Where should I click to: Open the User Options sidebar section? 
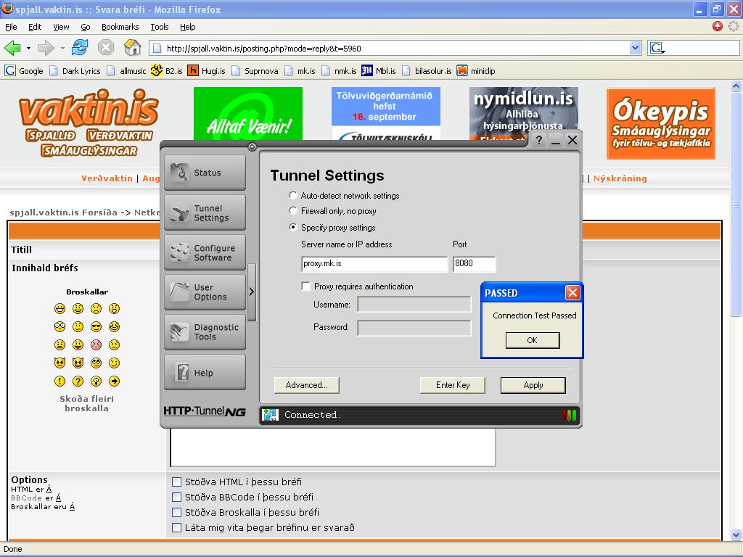tap(205, 292)
